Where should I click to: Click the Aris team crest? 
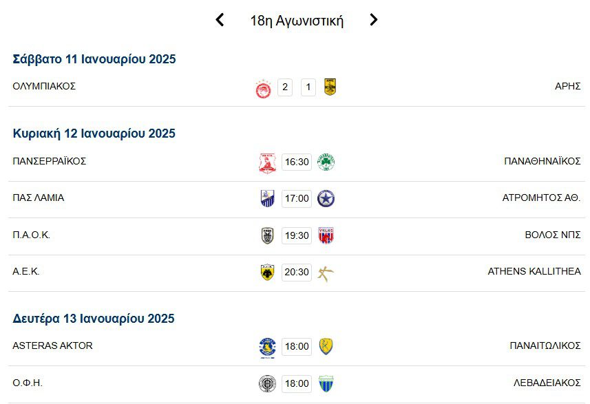[330, 87]
